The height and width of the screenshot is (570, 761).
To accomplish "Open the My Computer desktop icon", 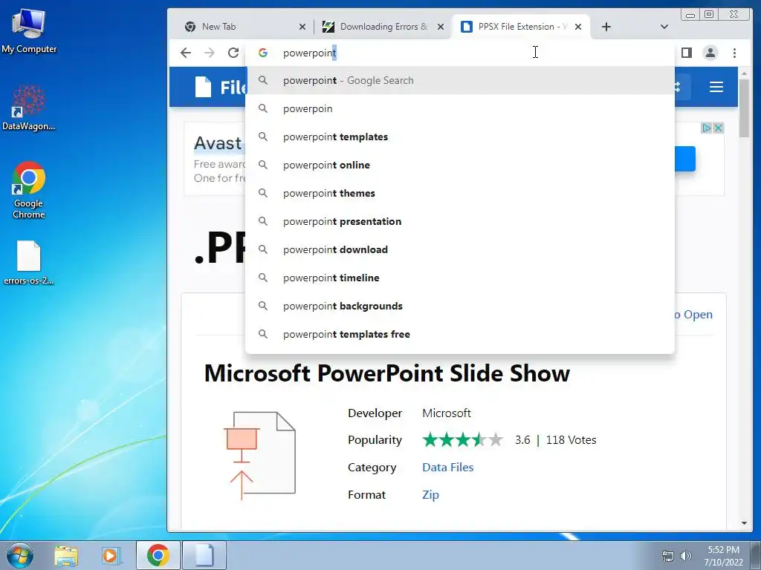I will pos(29,31).
